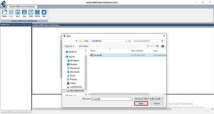This screenshot has height=114, width=214.
Task: Click the Help question mark icon
Action: 31,13
